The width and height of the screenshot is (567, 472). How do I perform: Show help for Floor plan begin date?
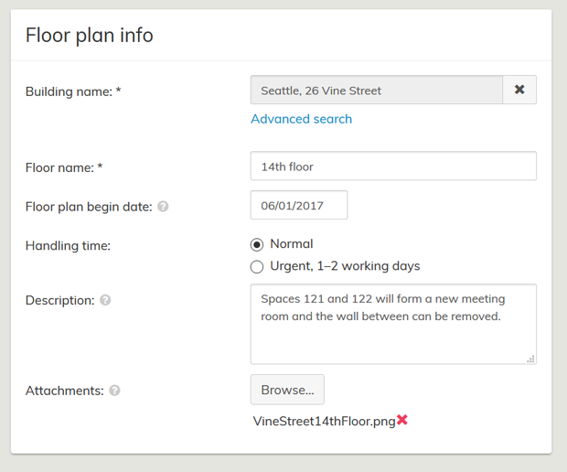click(x=163, y=207)
